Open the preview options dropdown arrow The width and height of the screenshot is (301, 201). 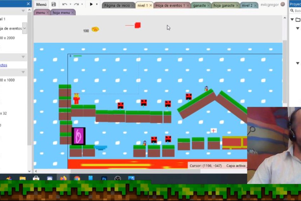coord(97,4)
